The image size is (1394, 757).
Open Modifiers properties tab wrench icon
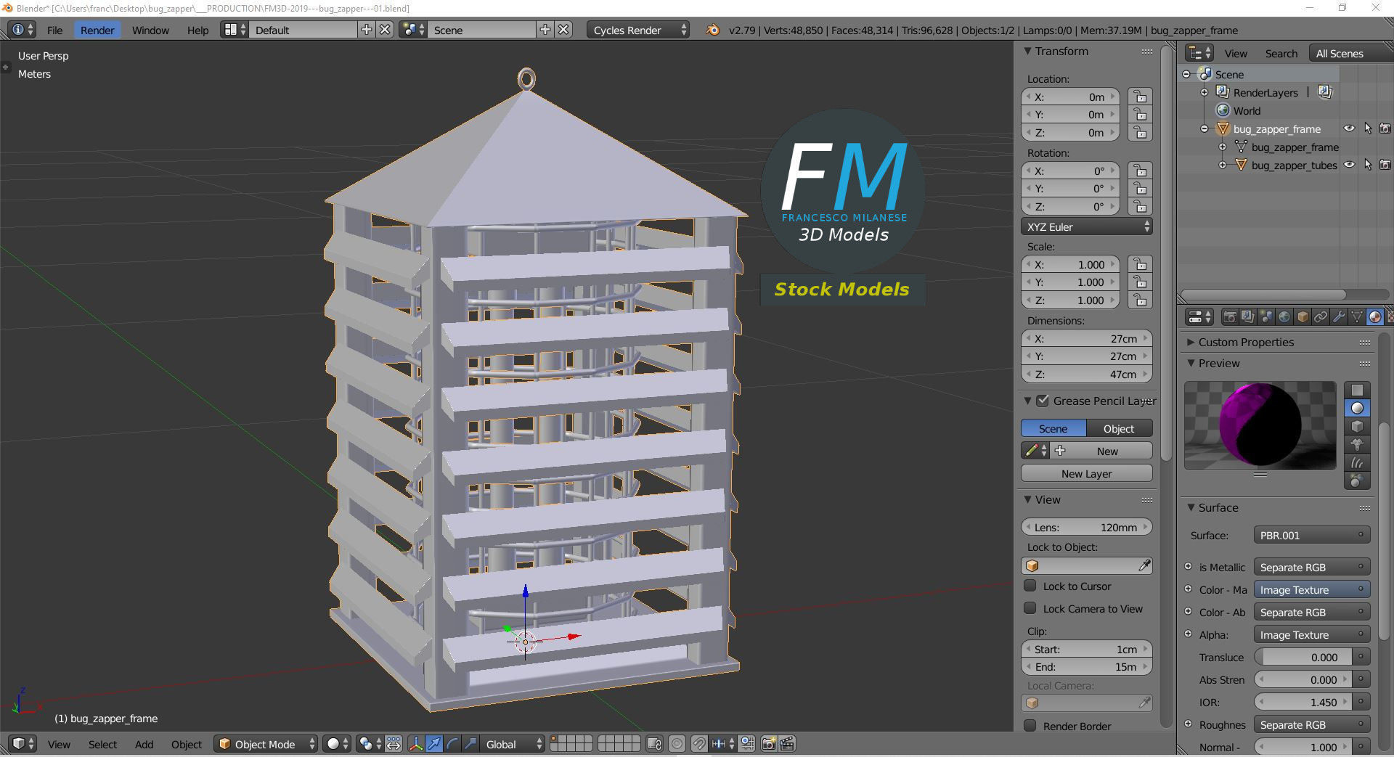[x=1339, y=317]
